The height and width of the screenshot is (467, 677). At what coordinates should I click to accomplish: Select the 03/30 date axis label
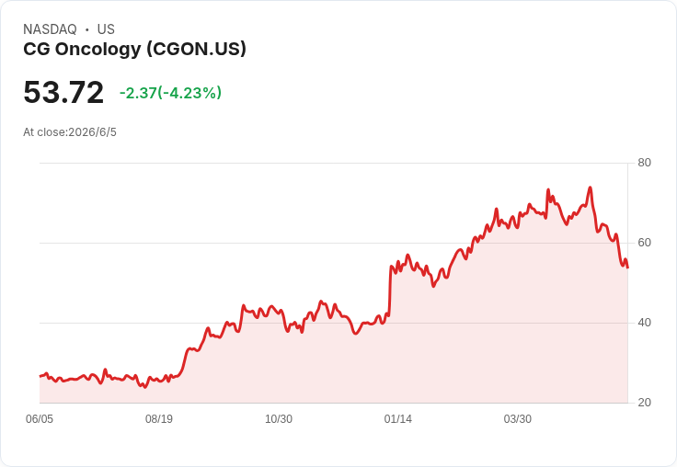pos(518,419)
